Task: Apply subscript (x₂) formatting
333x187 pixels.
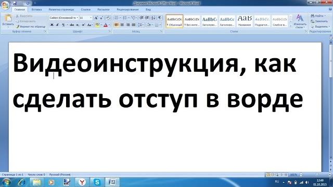Action: 78,25
